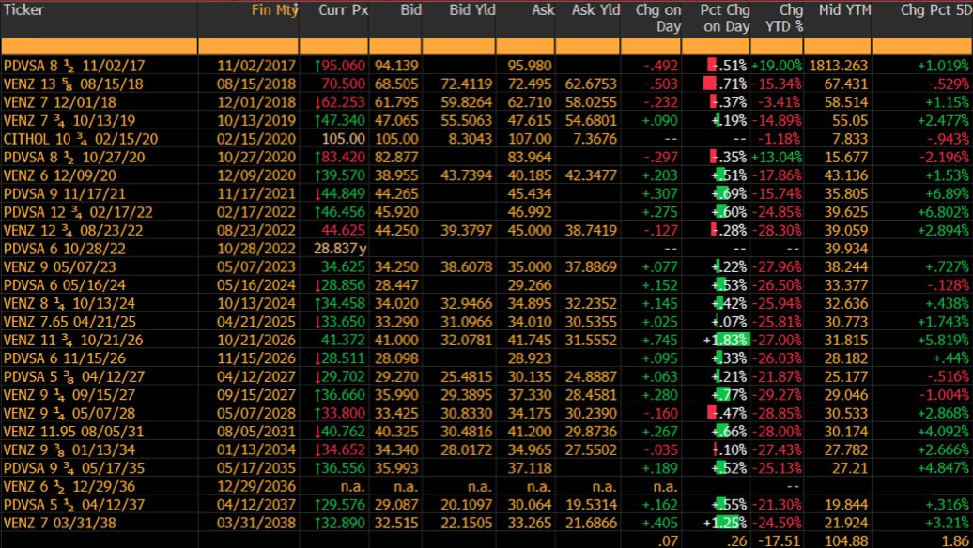Select summary Mid YTM total 104.88
Image resolution: width=973 pixels, height=548 pixels.
coord(848,540)
